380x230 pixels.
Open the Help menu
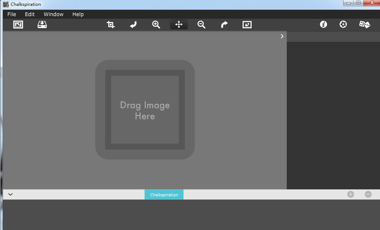pyautogui.click(x=78, y=14)
